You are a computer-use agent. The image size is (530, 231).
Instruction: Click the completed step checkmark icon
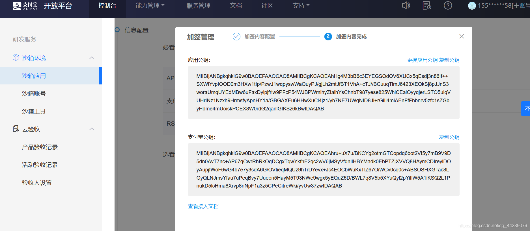pos(236,36)
